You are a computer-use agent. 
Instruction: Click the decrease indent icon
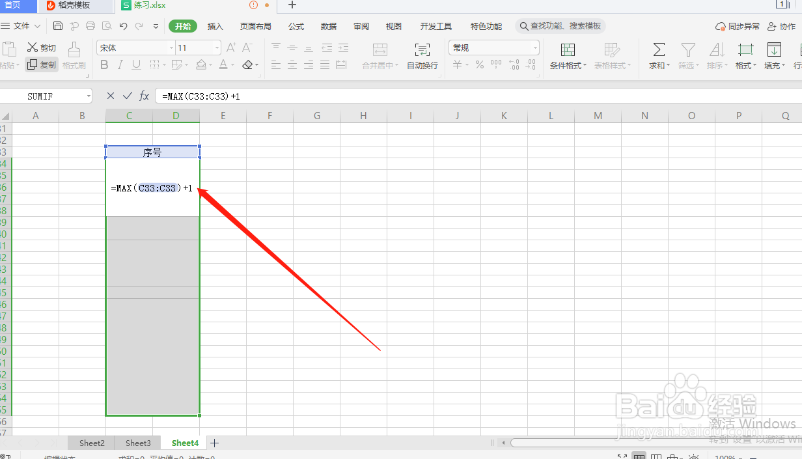tap(327, 48)
